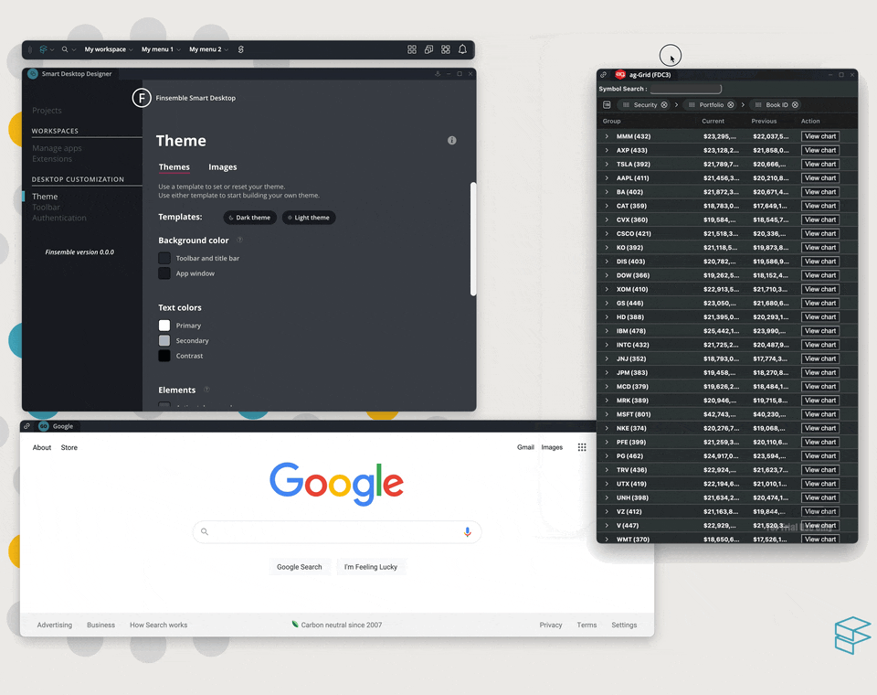Open the My workspace dropdown
The height and width of the screenshot is (695, 877).
109,49
